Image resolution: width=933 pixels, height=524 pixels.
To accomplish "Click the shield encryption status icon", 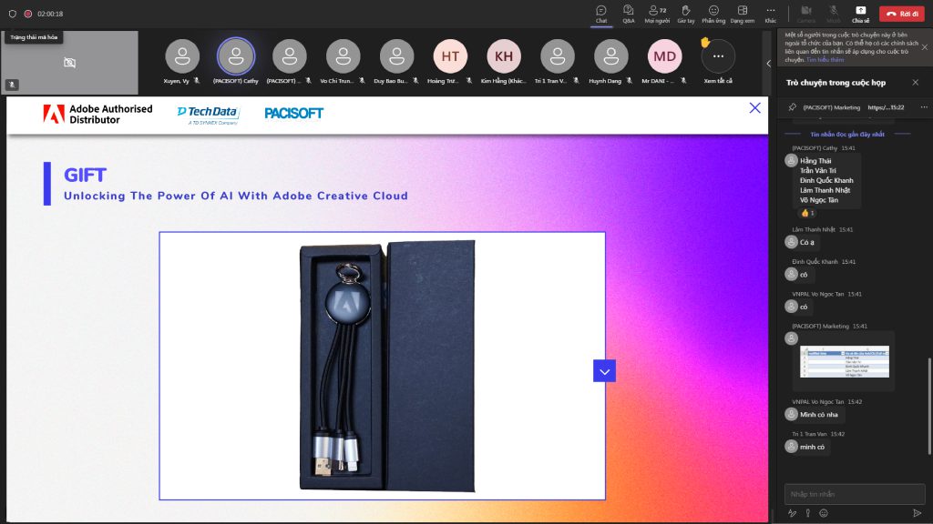I will [12, 14].
